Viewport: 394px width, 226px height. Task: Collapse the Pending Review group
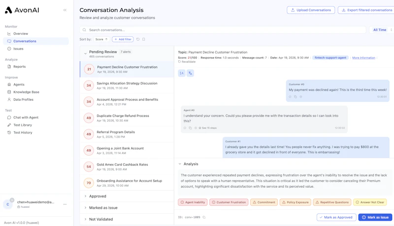pos(85,54)
